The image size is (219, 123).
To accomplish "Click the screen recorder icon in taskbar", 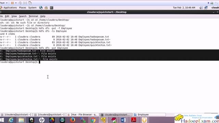I will pos(62,120).
